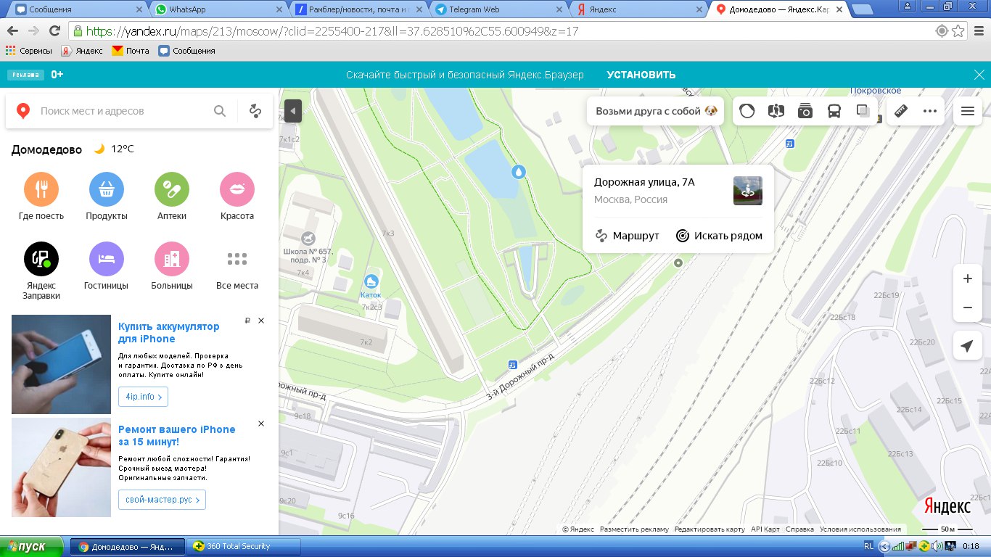This screenshot has height=557, width=991.
Task: Collapse the left sidebar panel arrow
Action: pos(292,111)
